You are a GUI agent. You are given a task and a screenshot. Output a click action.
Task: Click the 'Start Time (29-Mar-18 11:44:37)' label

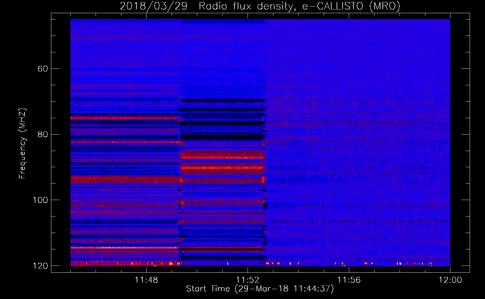[x=260, y=289]
